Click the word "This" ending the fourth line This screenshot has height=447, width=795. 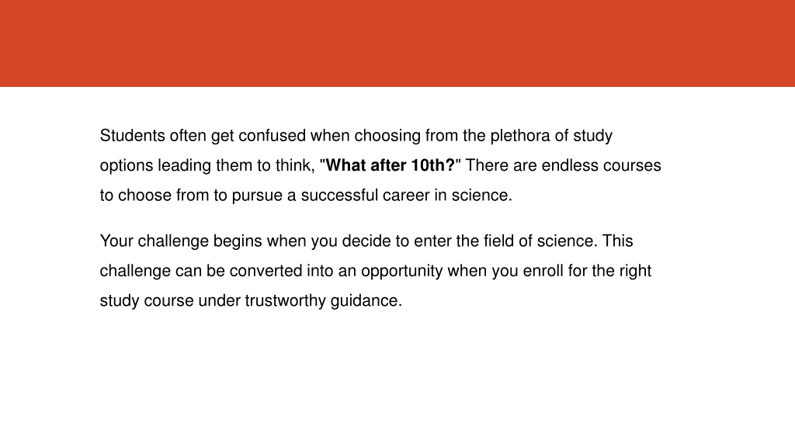[x=617, y=241]
